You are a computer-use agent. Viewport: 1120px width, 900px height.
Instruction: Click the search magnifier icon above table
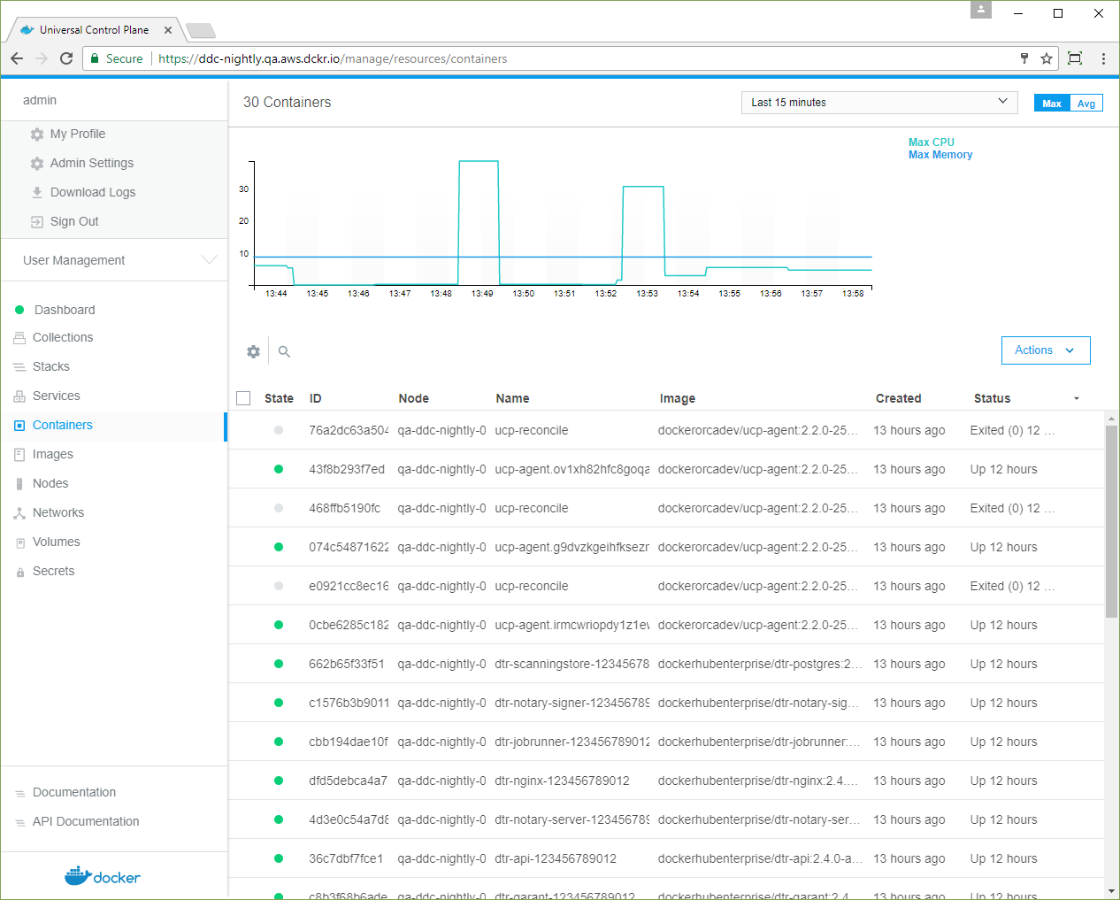coord(284,351)
